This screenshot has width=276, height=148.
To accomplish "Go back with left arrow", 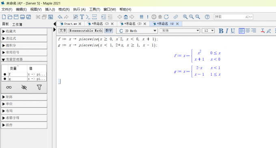I will pos(119,17).
